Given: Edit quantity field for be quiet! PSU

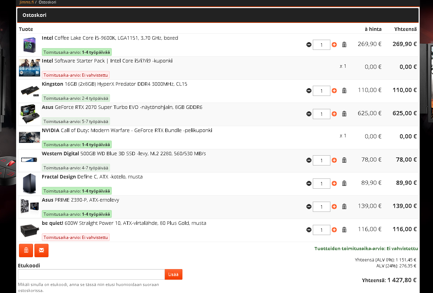Looking at the screenshot, I should [322, 230].
